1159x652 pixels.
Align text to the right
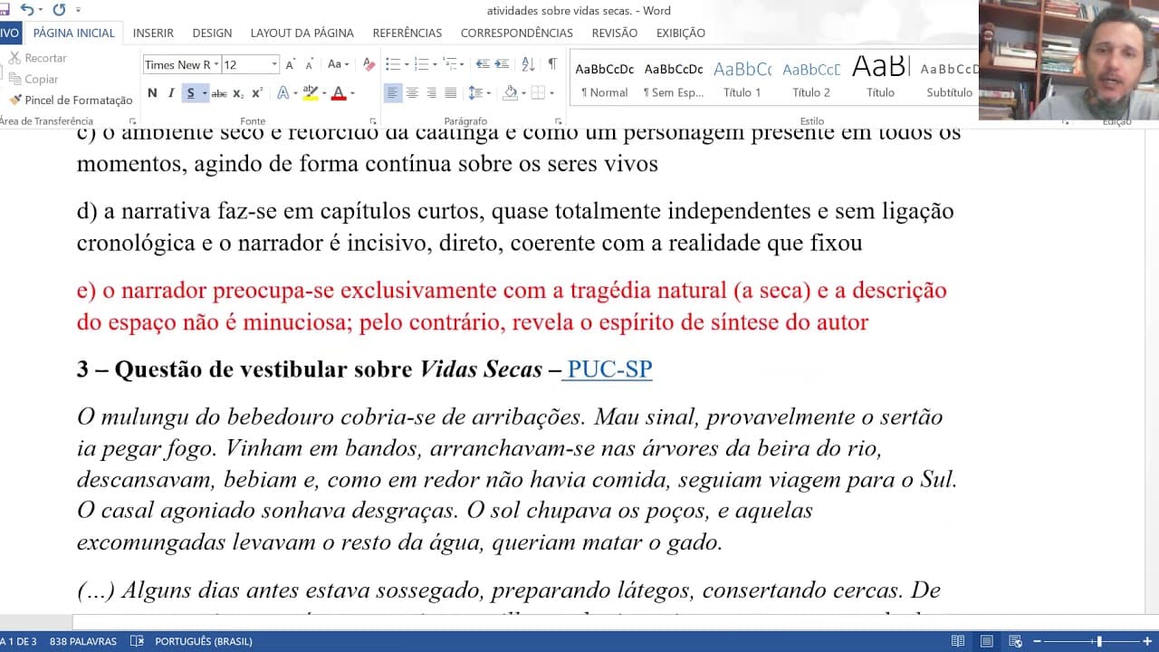point(431,93)
